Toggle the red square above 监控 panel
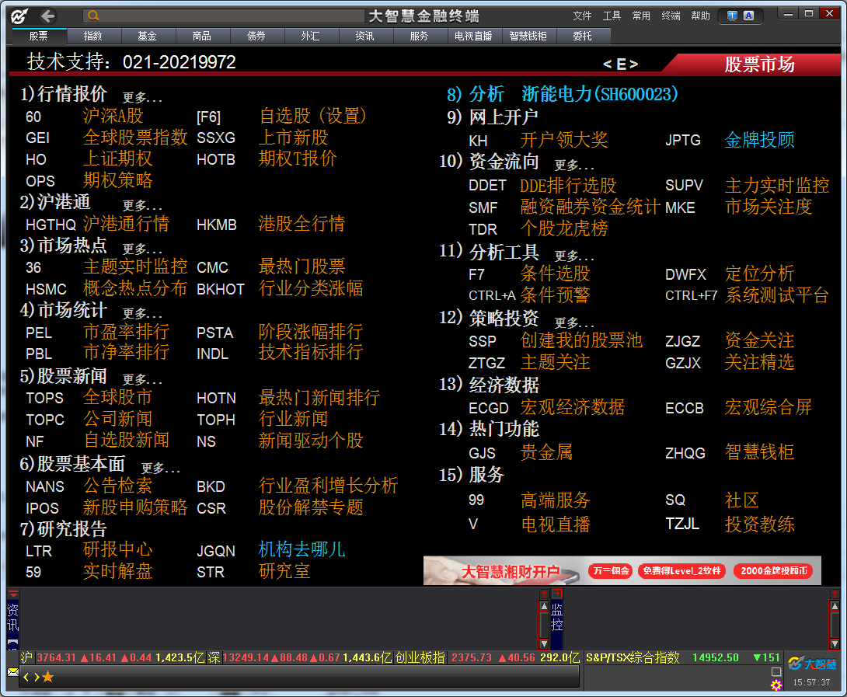 click(x=556, y=594)
